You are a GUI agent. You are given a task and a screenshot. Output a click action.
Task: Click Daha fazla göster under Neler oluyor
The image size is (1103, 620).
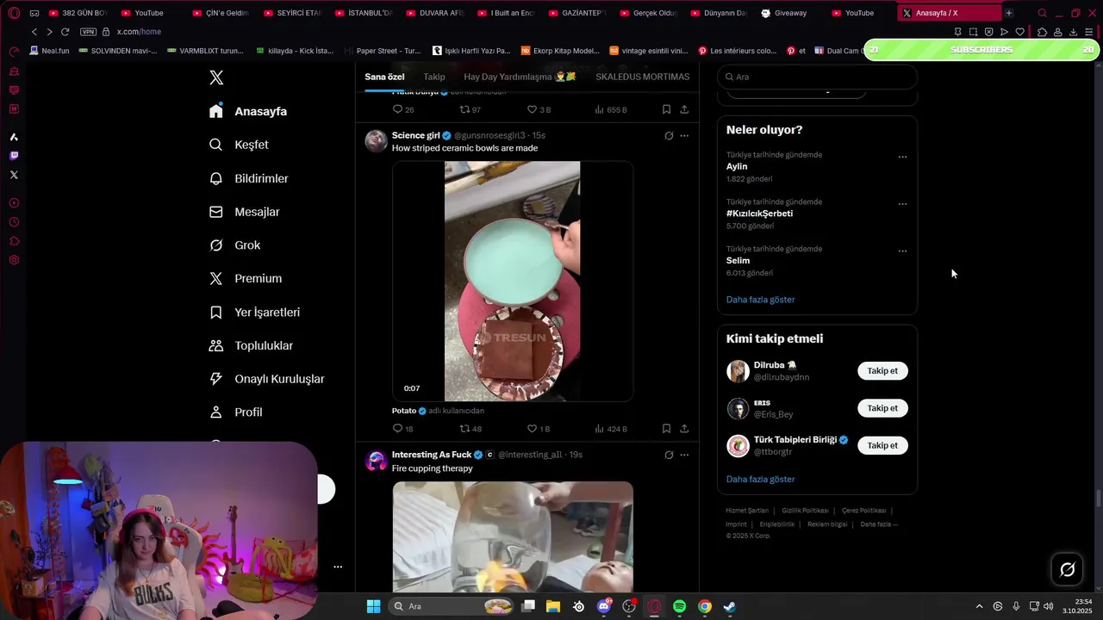coord(760,300)
